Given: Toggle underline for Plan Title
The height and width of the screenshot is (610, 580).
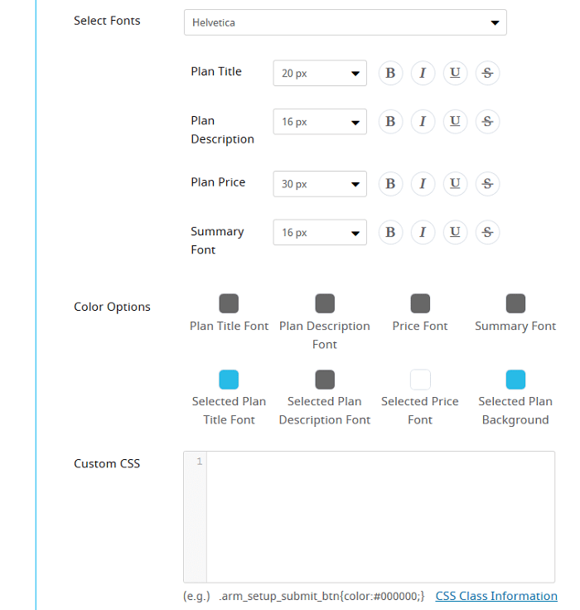Looking at the screenshot, I should click(x=455, y=73).
